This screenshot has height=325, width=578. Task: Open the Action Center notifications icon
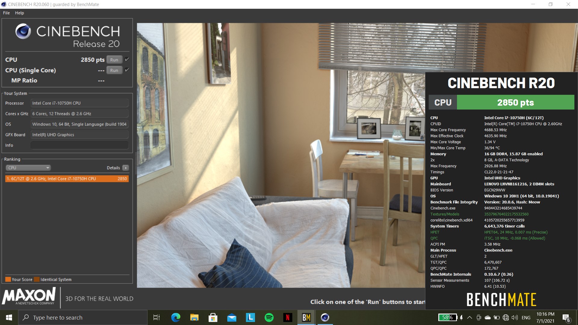click(x=566, y=317)
